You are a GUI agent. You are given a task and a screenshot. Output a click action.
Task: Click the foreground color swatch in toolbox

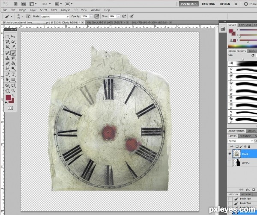9,98
